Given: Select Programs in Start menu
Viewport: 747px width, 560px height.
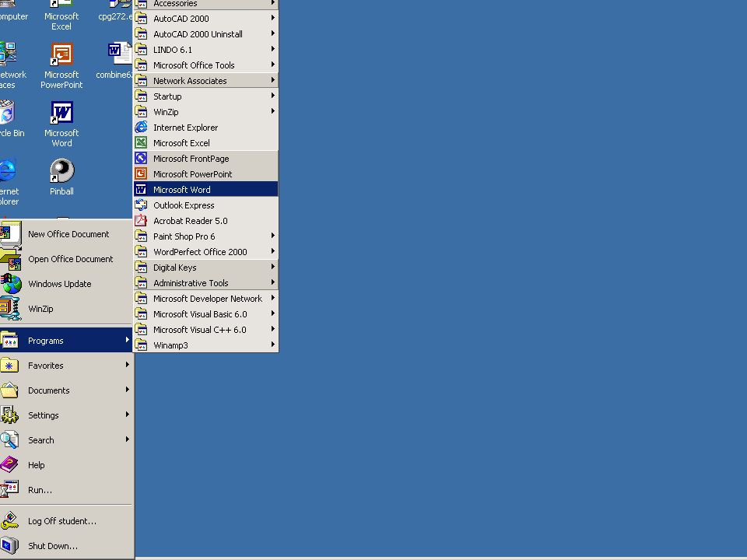Looking at the screenshot, I should 66,341.
